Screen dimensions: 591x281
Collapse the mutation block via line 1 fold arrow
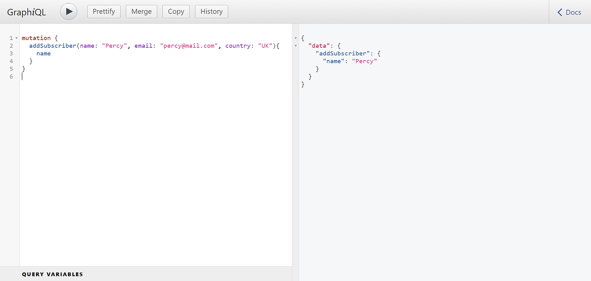16,38
